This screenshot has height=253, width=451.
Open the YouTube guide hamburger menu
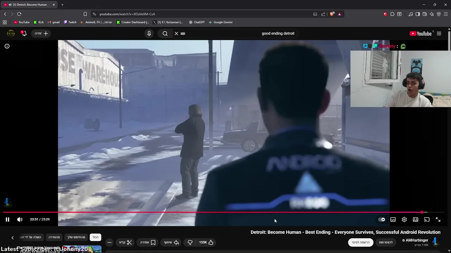(x=439, y=33)
